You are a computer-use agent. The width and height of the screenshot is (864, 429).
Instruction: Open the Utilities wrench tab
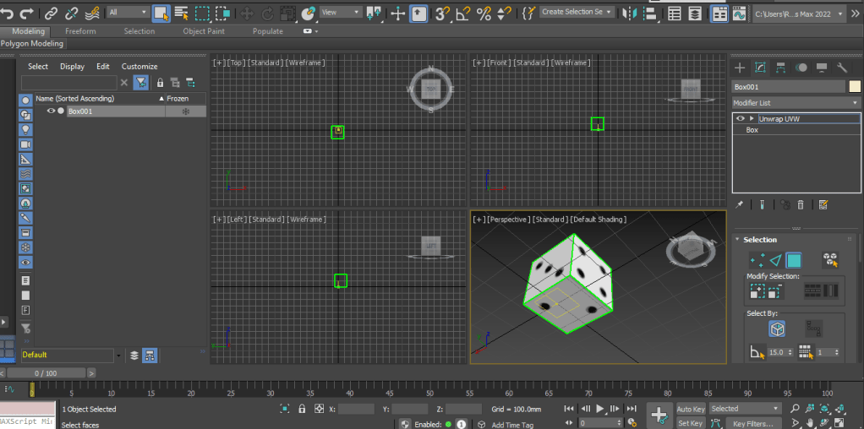(841, 68)
